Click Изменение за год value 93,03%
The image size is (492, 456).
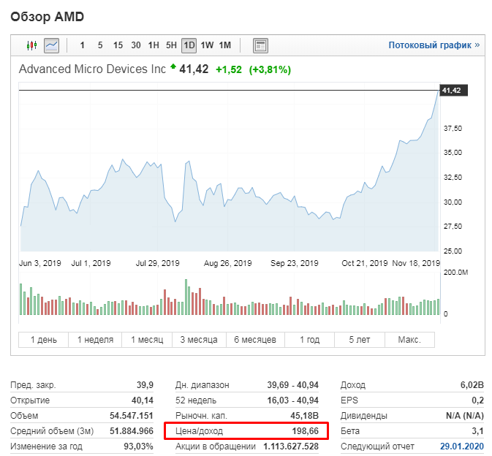(138, 446)
